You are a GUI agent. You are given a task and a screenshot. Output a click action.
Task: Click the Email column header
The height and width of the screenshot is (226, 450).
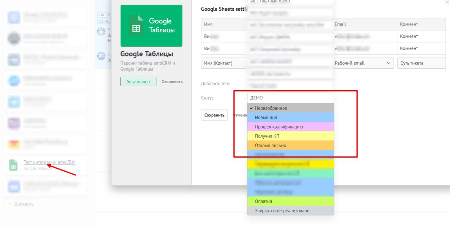pyautogui.click(x=365, y=24)
